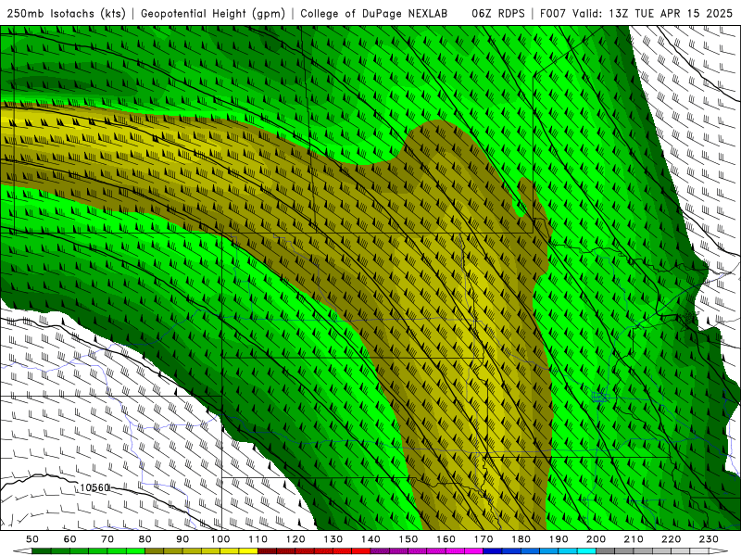Click the 60 label on color scale
This screenshot has width=741, height=556.
69,539
